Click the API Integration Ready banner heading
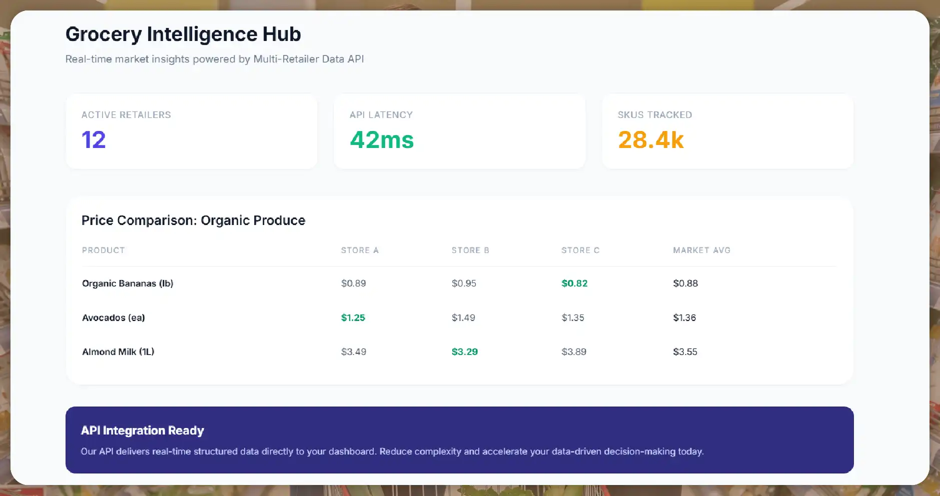940x496 pixels. click(143, 430)
